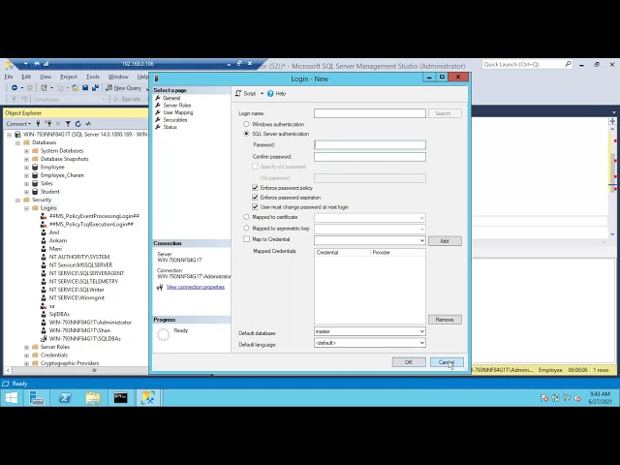The width and height of the screenshot is (620, 465).
Task: Collapse the Databases tree node
Action: (17, 142)
